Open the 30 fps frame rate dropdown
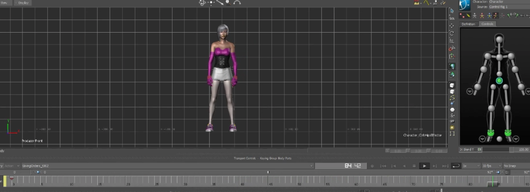This screenshot has width=530, height=192. [492, 166]
